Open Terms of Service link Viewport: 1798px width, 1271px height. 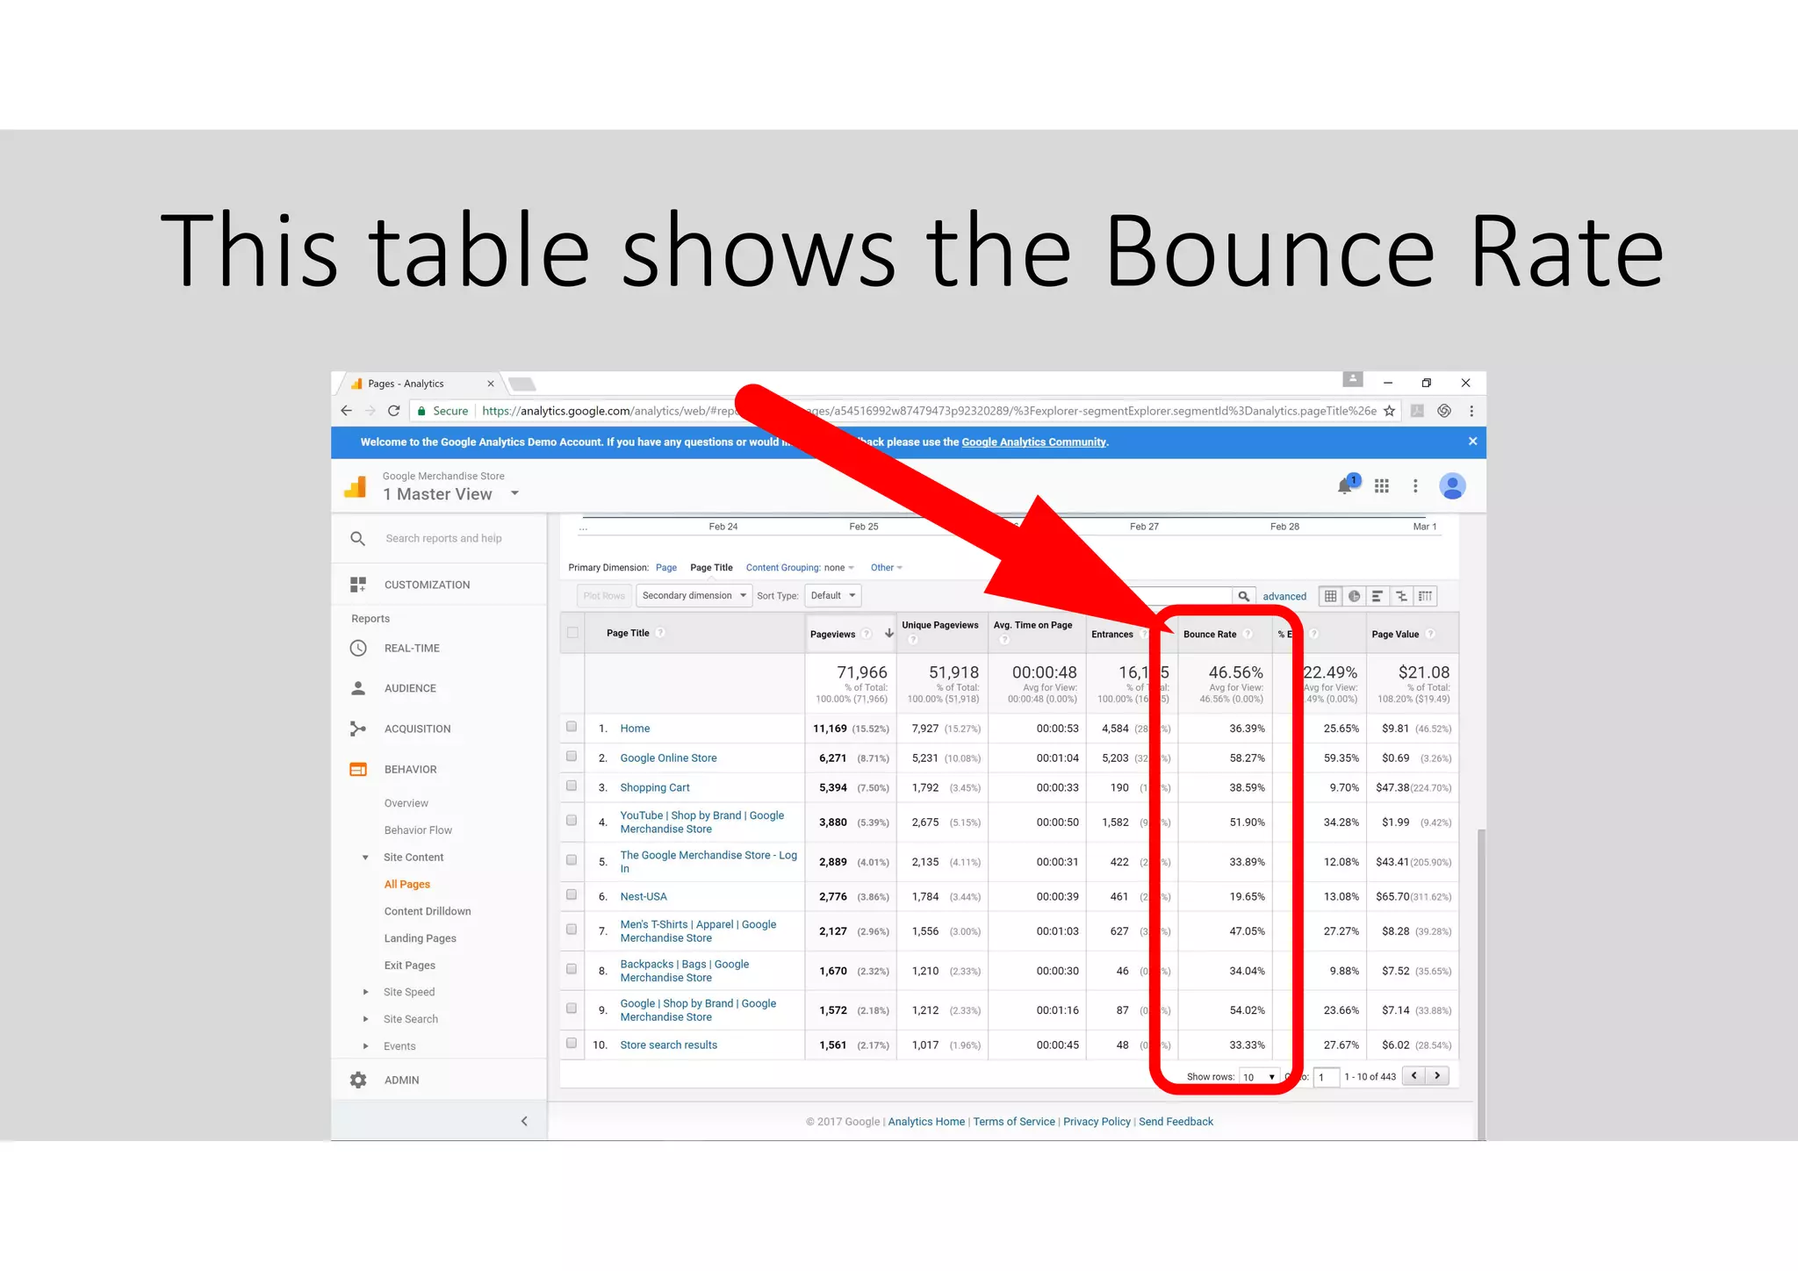click(x=1014, y=1122)
